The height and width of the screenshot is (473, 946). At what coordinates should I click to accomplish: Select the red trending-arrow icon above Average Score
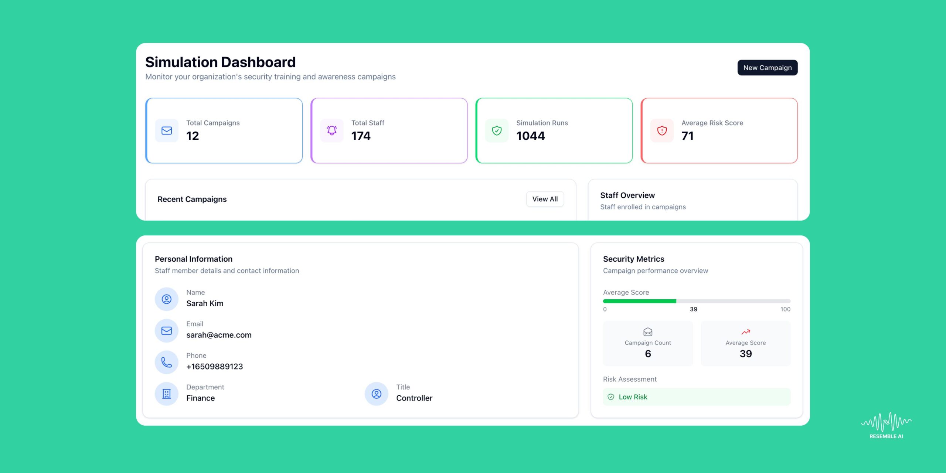point(745,332)
